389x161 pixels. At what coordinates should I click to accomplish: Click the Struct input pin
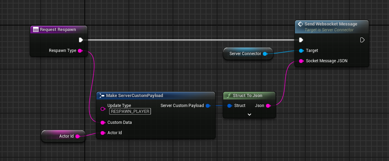(229, 106)
